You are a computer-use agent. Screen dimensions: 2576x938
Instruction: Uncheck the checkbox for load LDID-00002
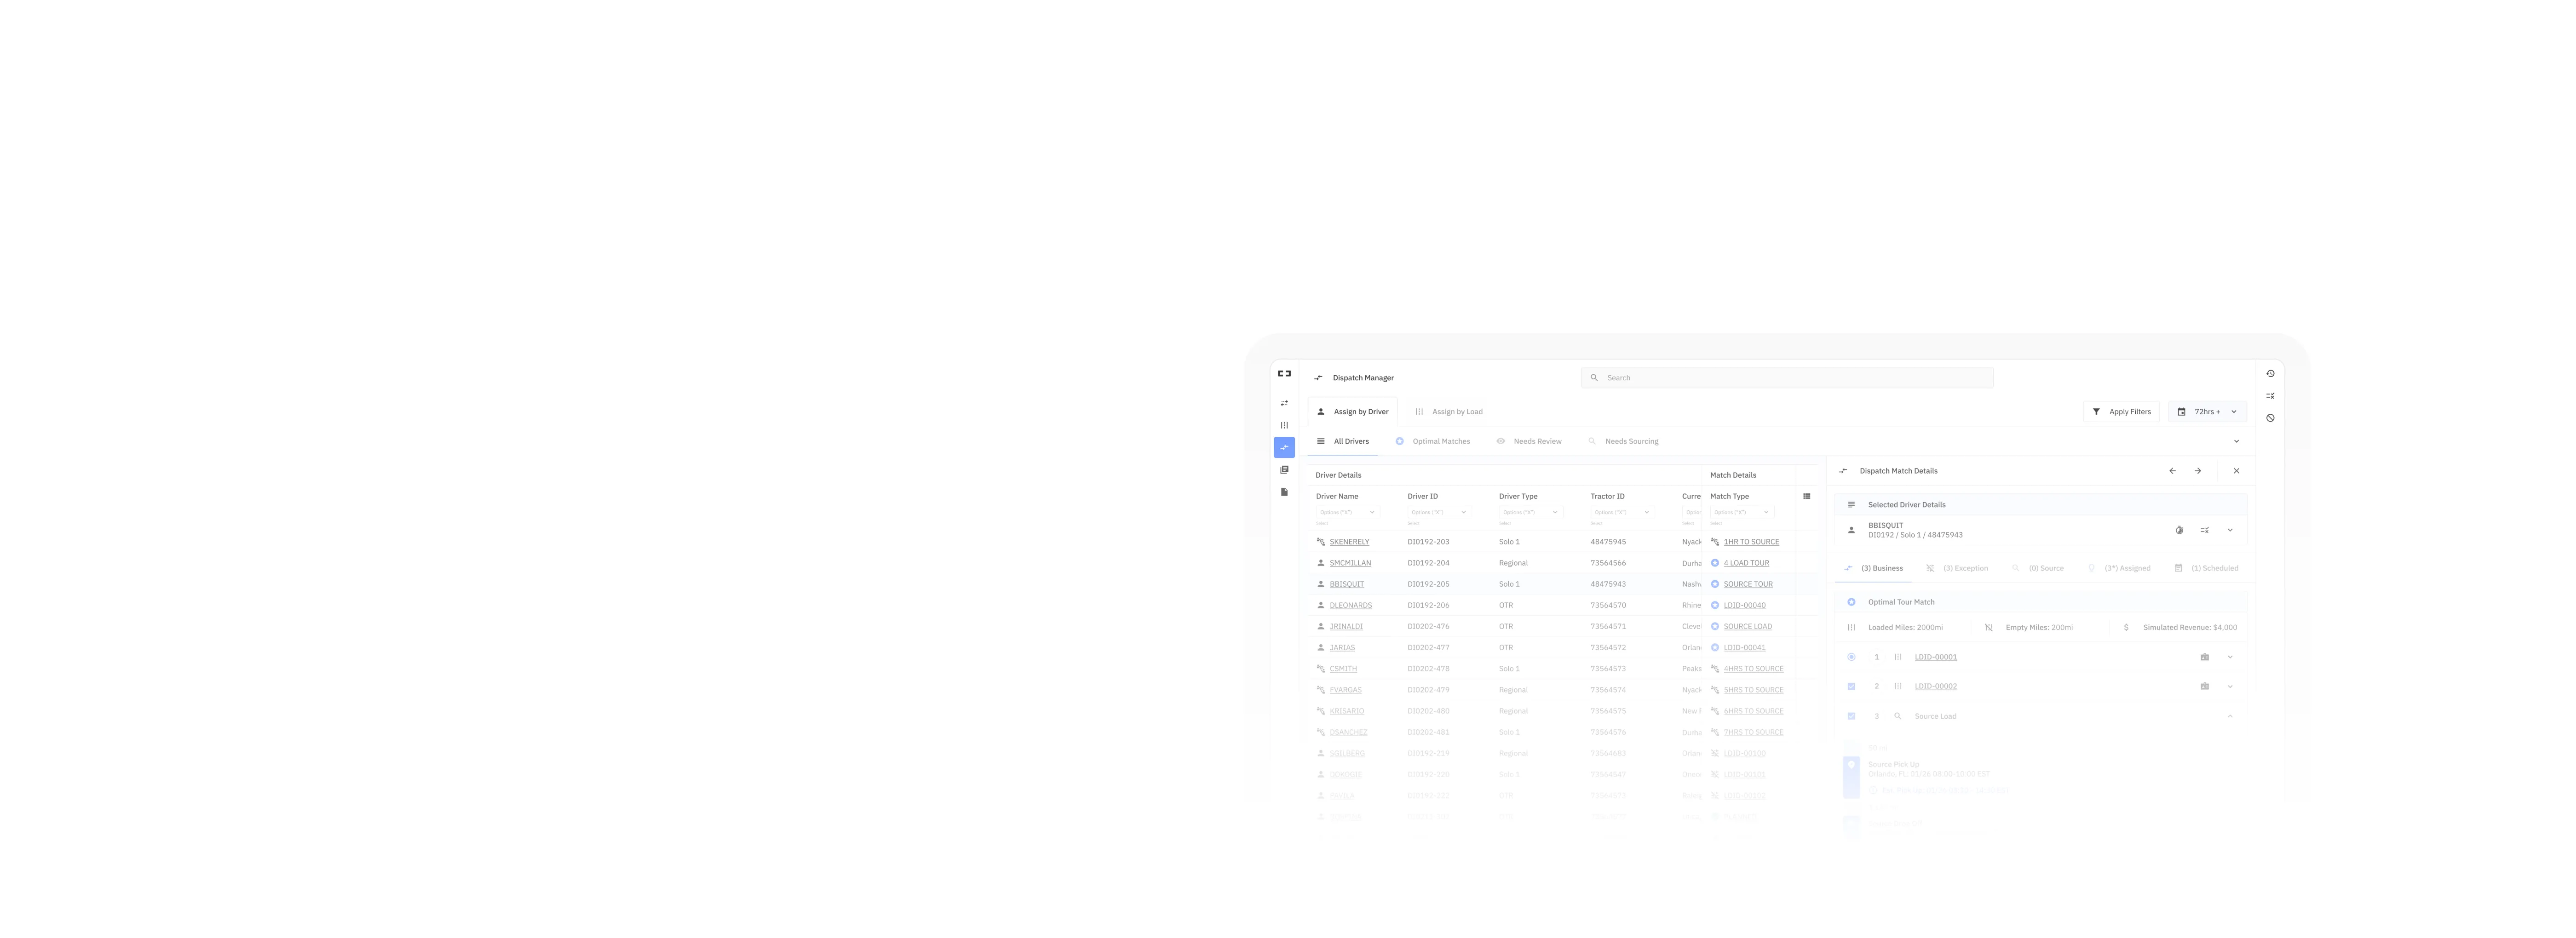[x=1851, y=686]
